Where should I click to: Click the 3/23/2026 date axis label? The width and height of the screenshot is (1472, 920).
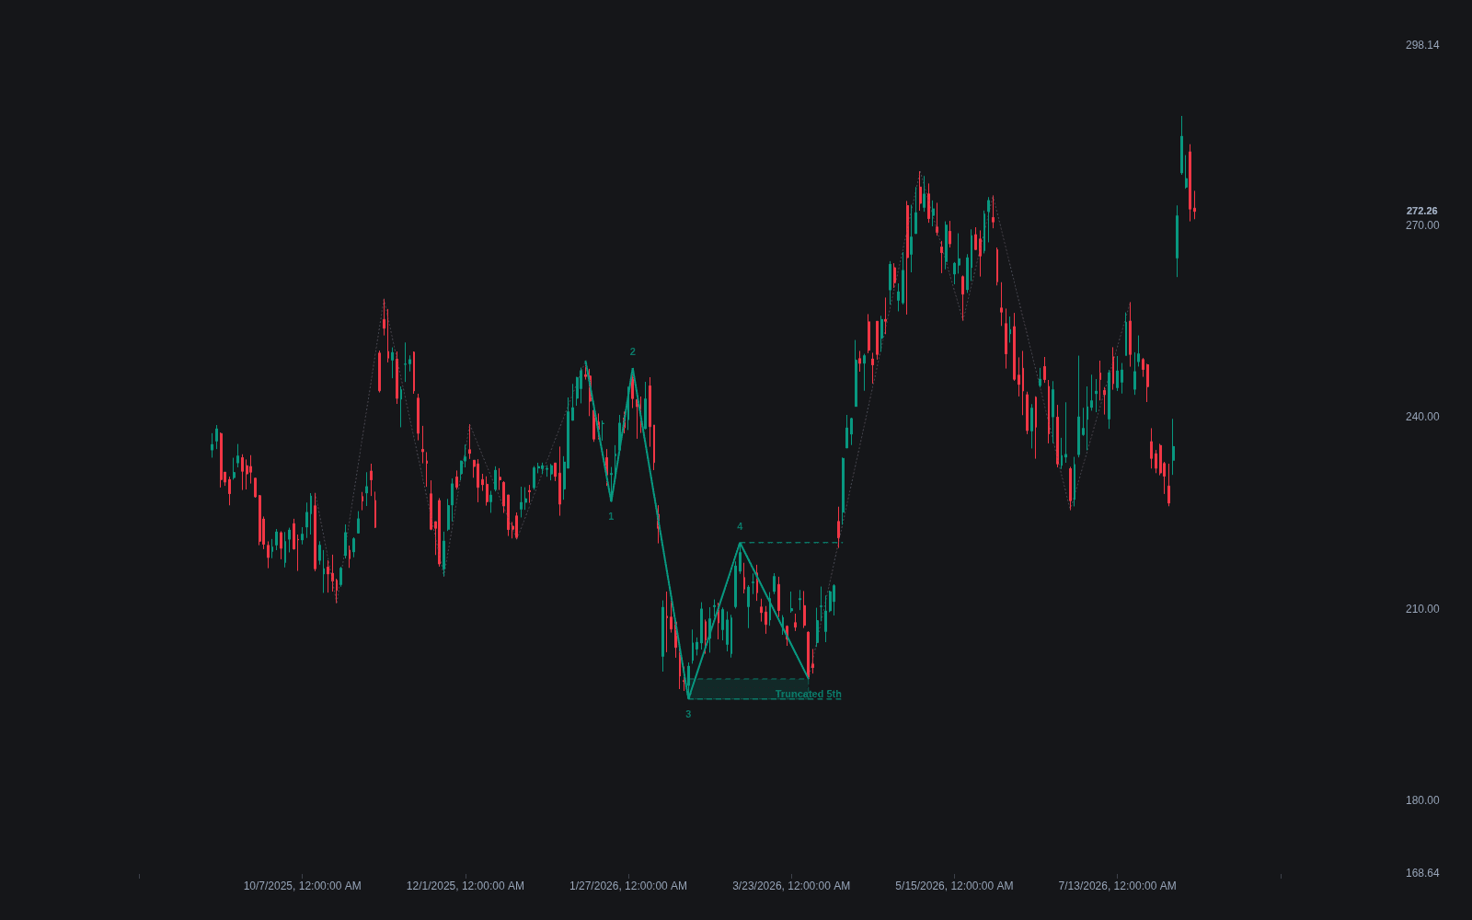[791, 886]
